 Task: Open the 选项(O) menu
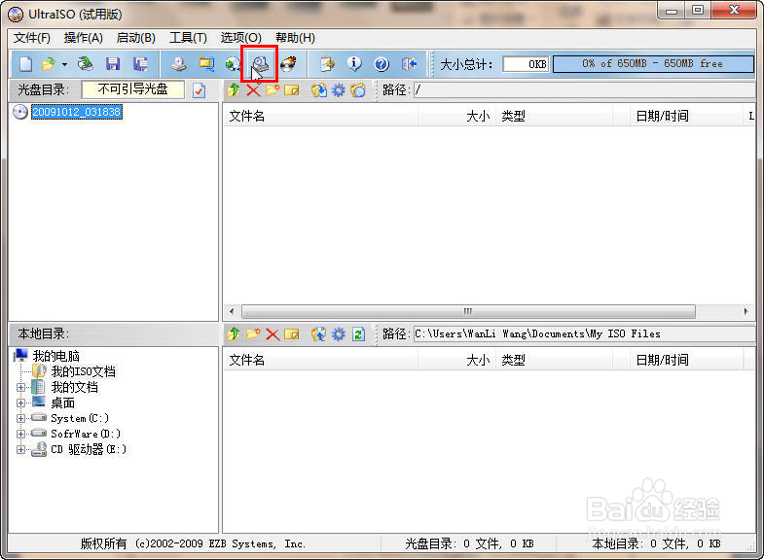(x=240, y=38)
